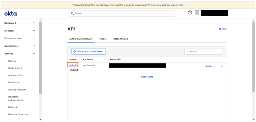Expand the Directory sidebar section
Image resolution: width=256 pixels, height=122 pixels.
[19, 31]
